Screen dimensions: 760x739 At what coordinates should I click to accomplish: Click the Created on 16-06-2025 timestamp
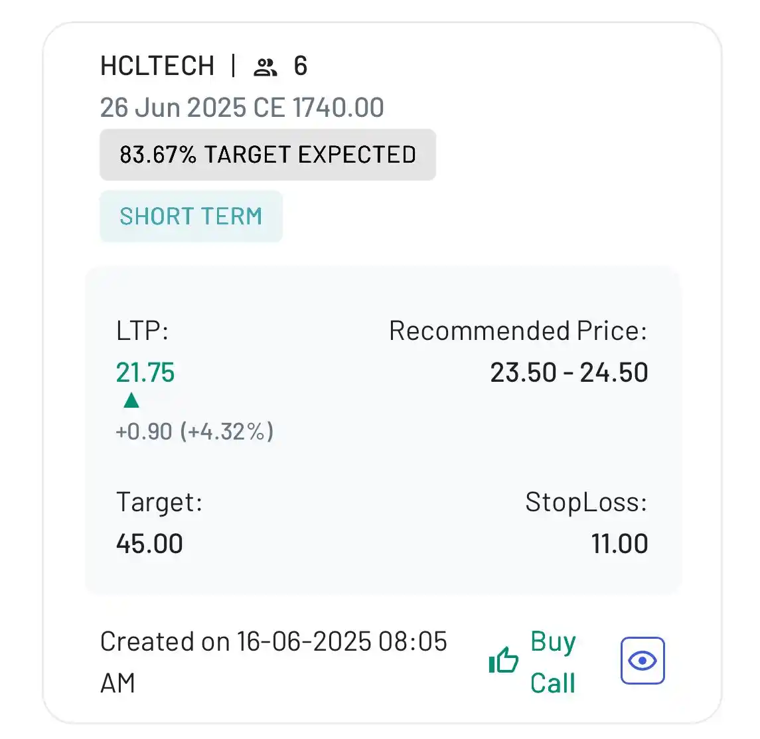tap(273, 663)
